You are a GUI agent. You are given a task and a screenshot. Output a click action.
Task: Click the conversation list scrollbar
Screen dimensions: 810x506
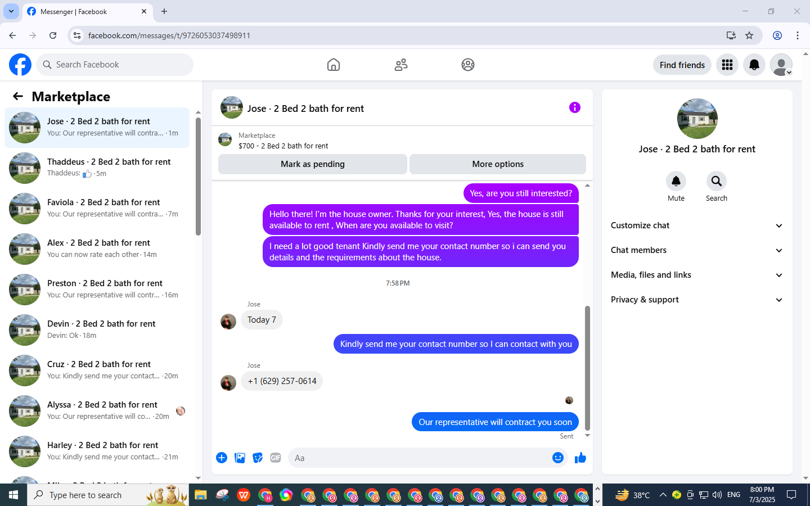(198, 177)
